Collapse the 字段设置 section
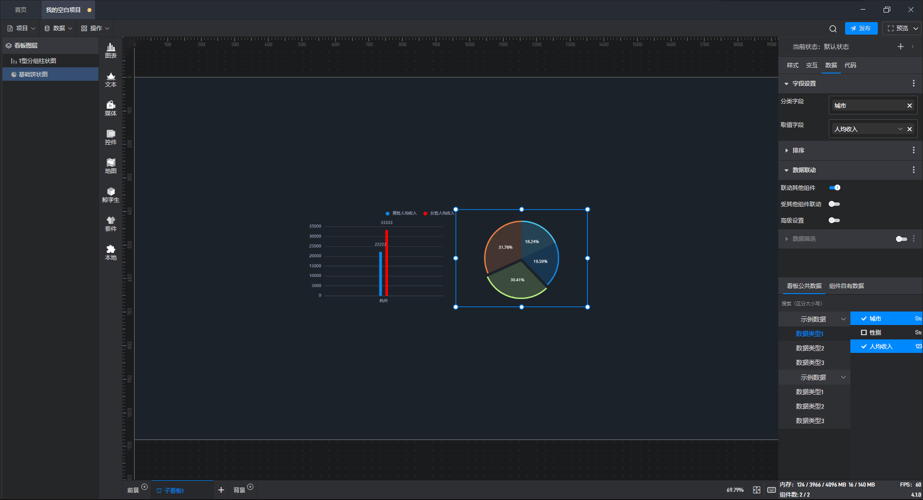Viewport: 923px width, 500px height. tap(786, 84)
